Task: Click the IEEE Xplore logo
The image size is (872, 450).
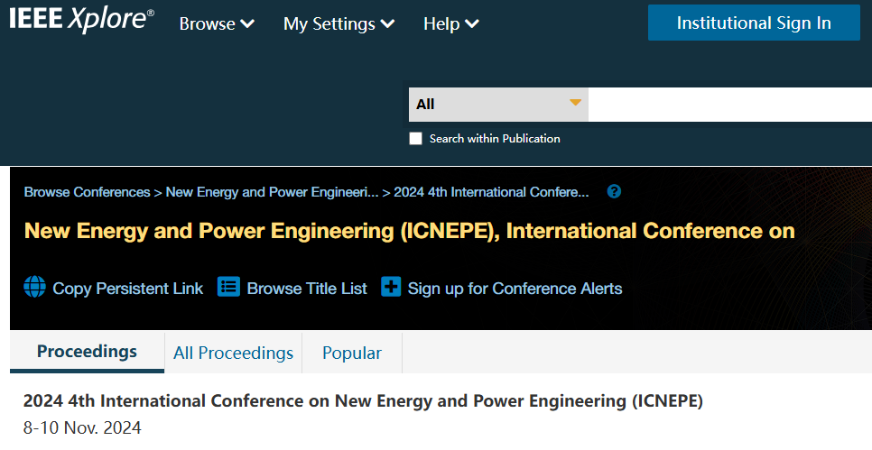Action: [82, 20]
